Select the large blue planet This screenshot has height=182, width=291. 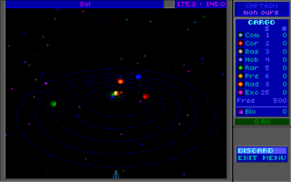coord(139,76)
